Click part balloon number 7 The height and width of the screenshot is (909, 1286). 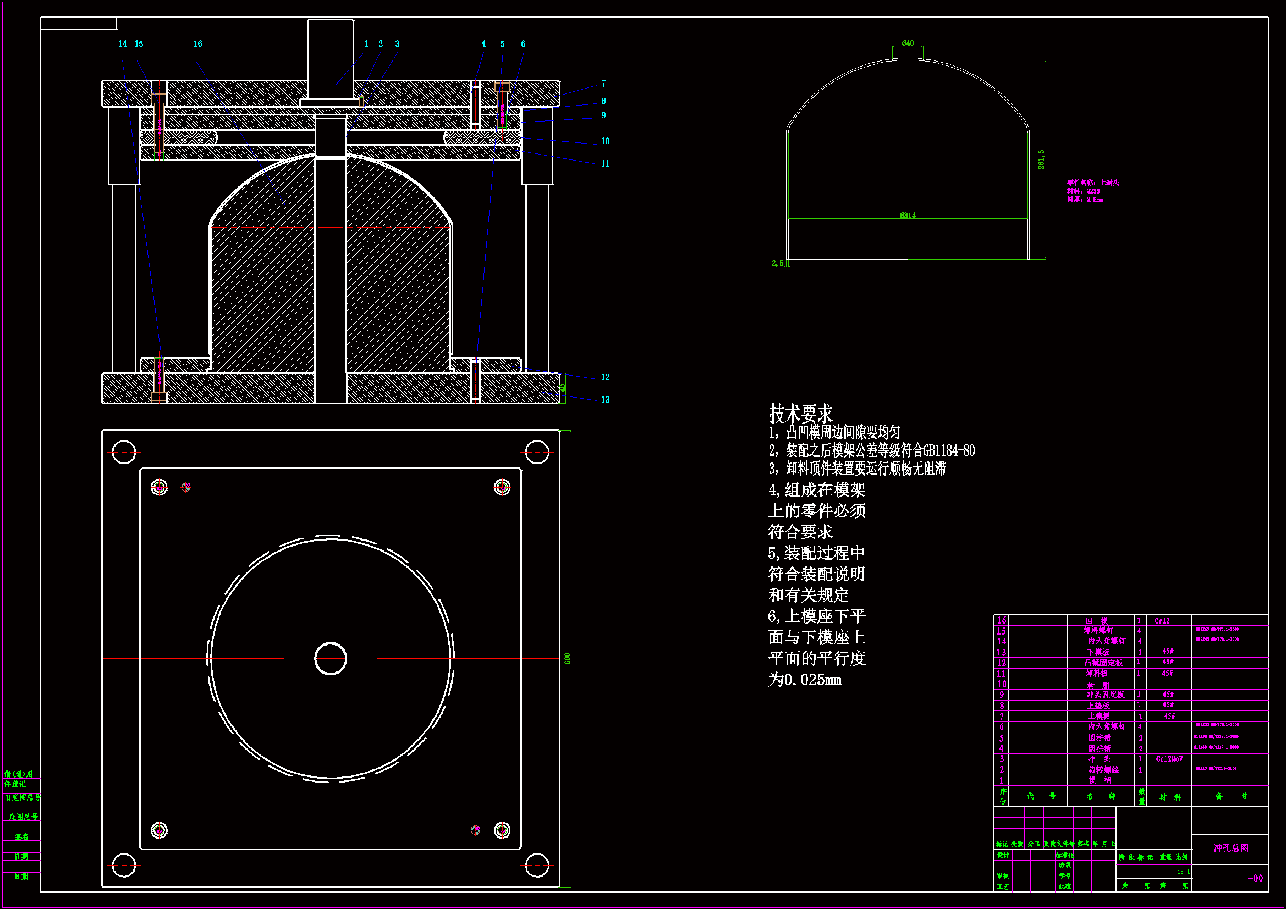tap(603, 84)
